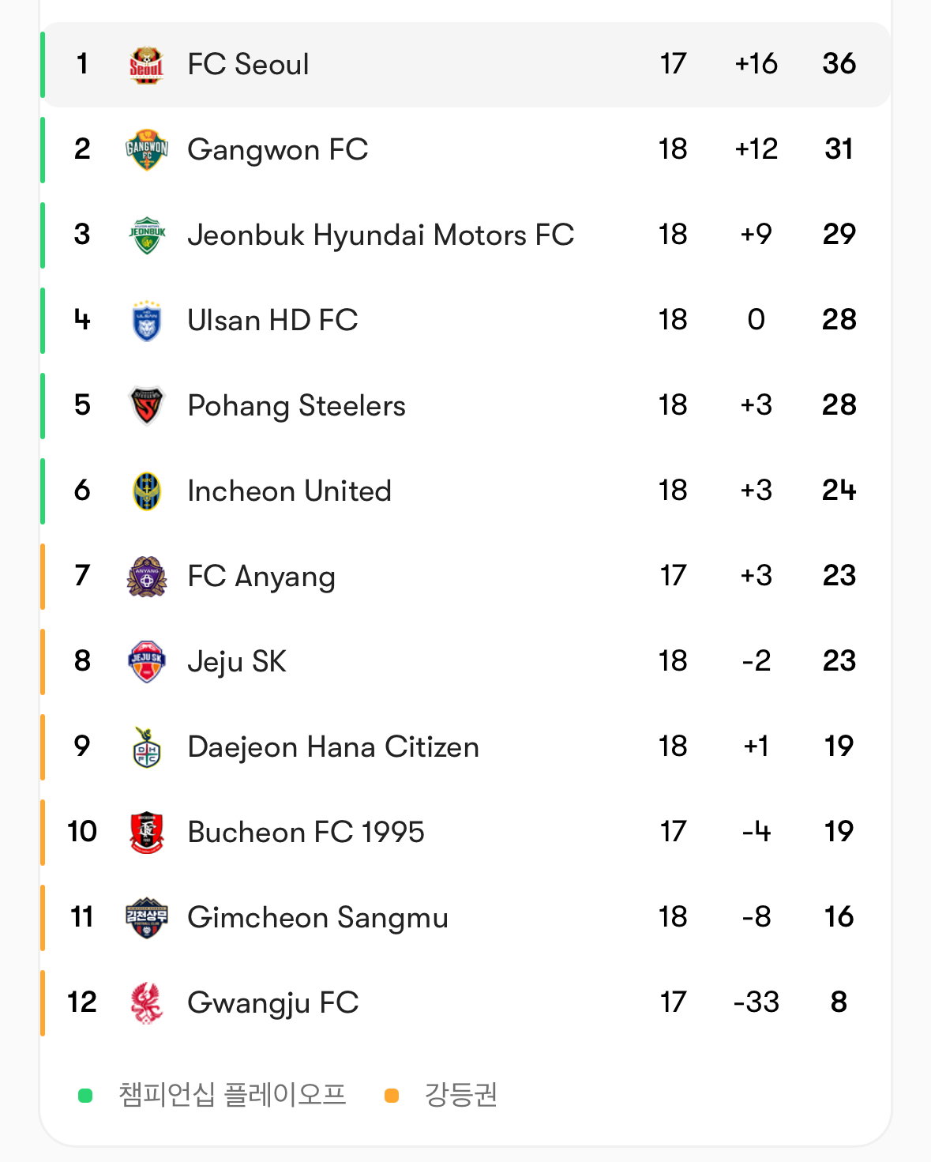Image resolution: width=931 pixels, height=1162 pixels.
Task: Click FC Seoul's 36 points value
Action: (x=839, y=64)
